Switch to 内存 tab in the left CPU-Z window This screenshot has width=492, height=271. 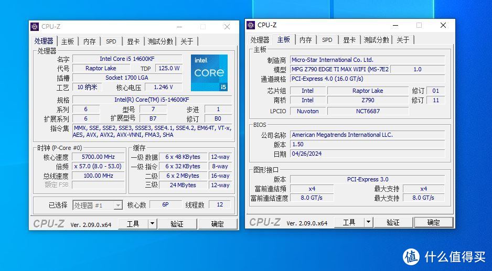(x=89, y=41)
